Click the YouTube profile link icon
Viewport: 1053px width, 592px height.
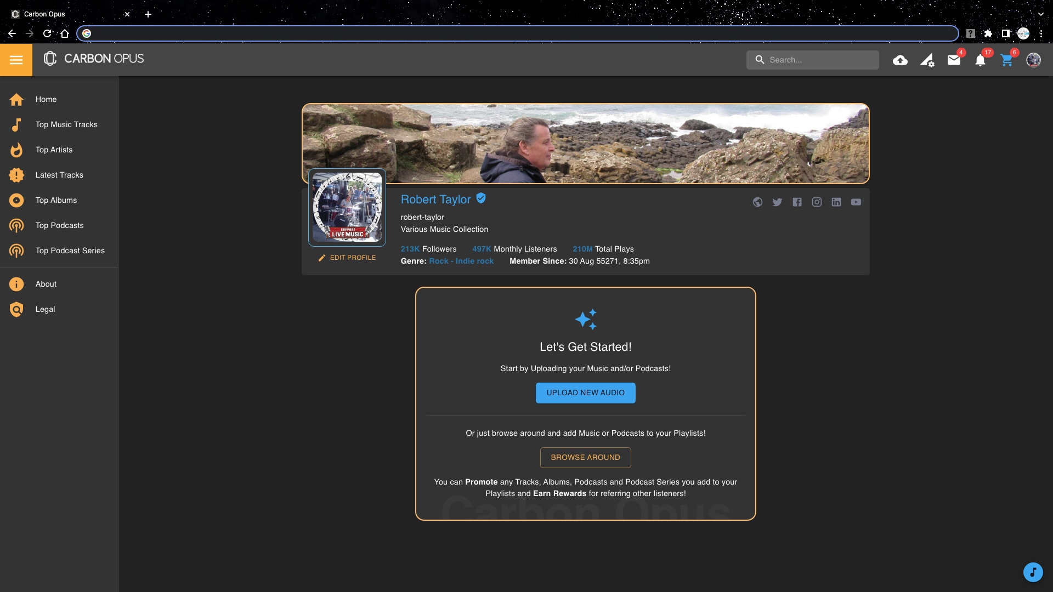pos(856,202)
